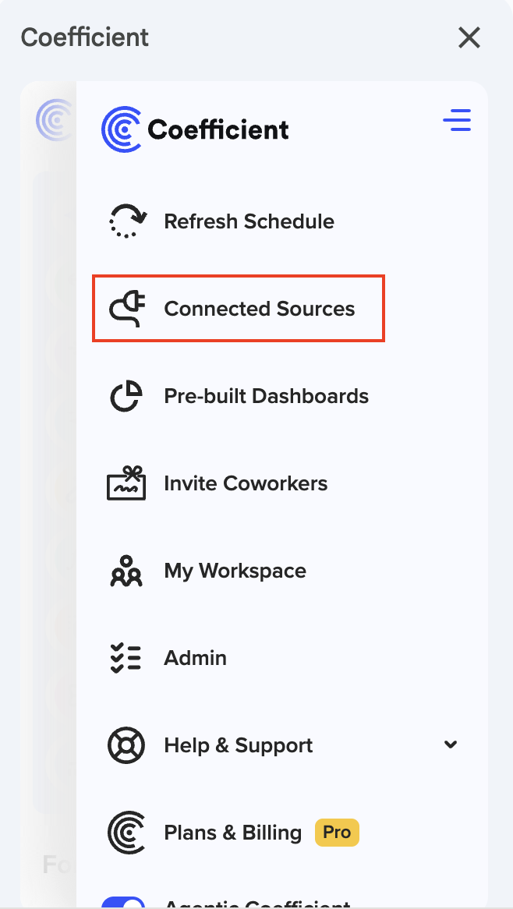513x909 pixels.
Task: Open the Refresh Schedule menu item
Action: [x=249, y=221]
